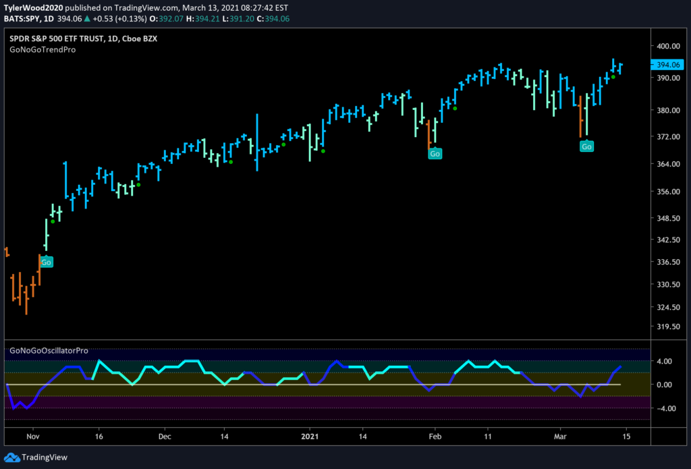691x469 pixels.
Task: Click the 400.00 price axis label
Action: 667,46
